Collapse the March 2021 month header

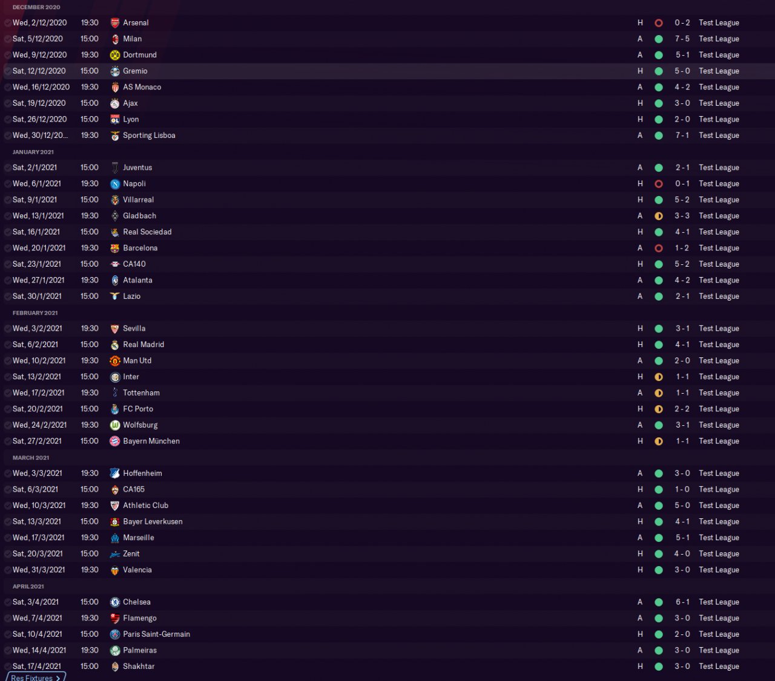tap(31, 458)
